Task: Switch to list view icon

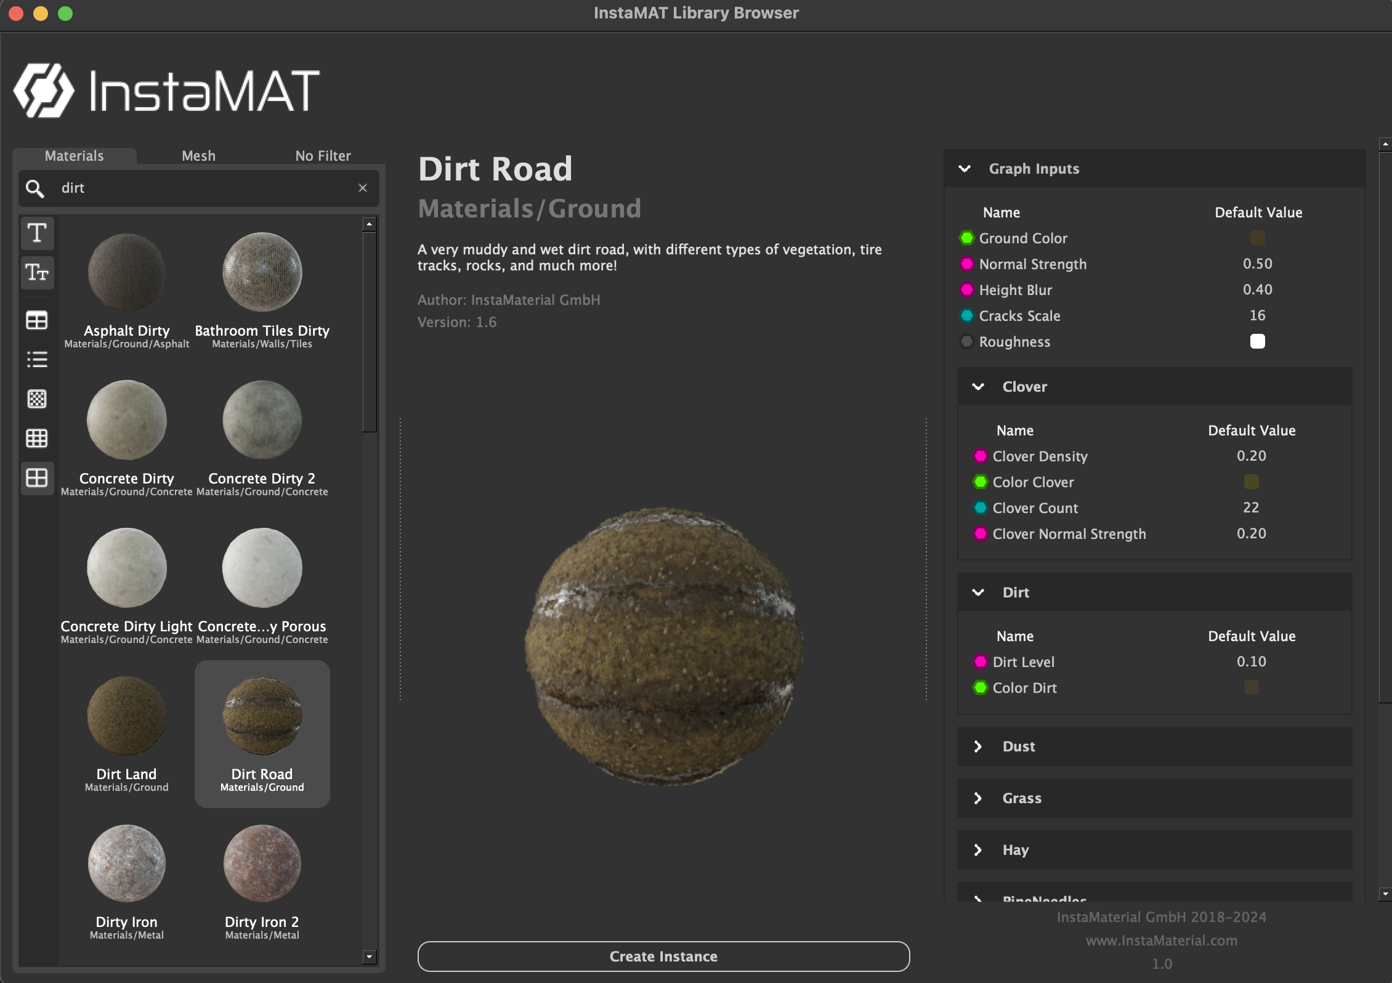Action: [37, 360]
